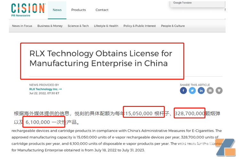Open Policy & Public Interest category
The height and width of the screenshot is (160, 239).
pos(139,26)
